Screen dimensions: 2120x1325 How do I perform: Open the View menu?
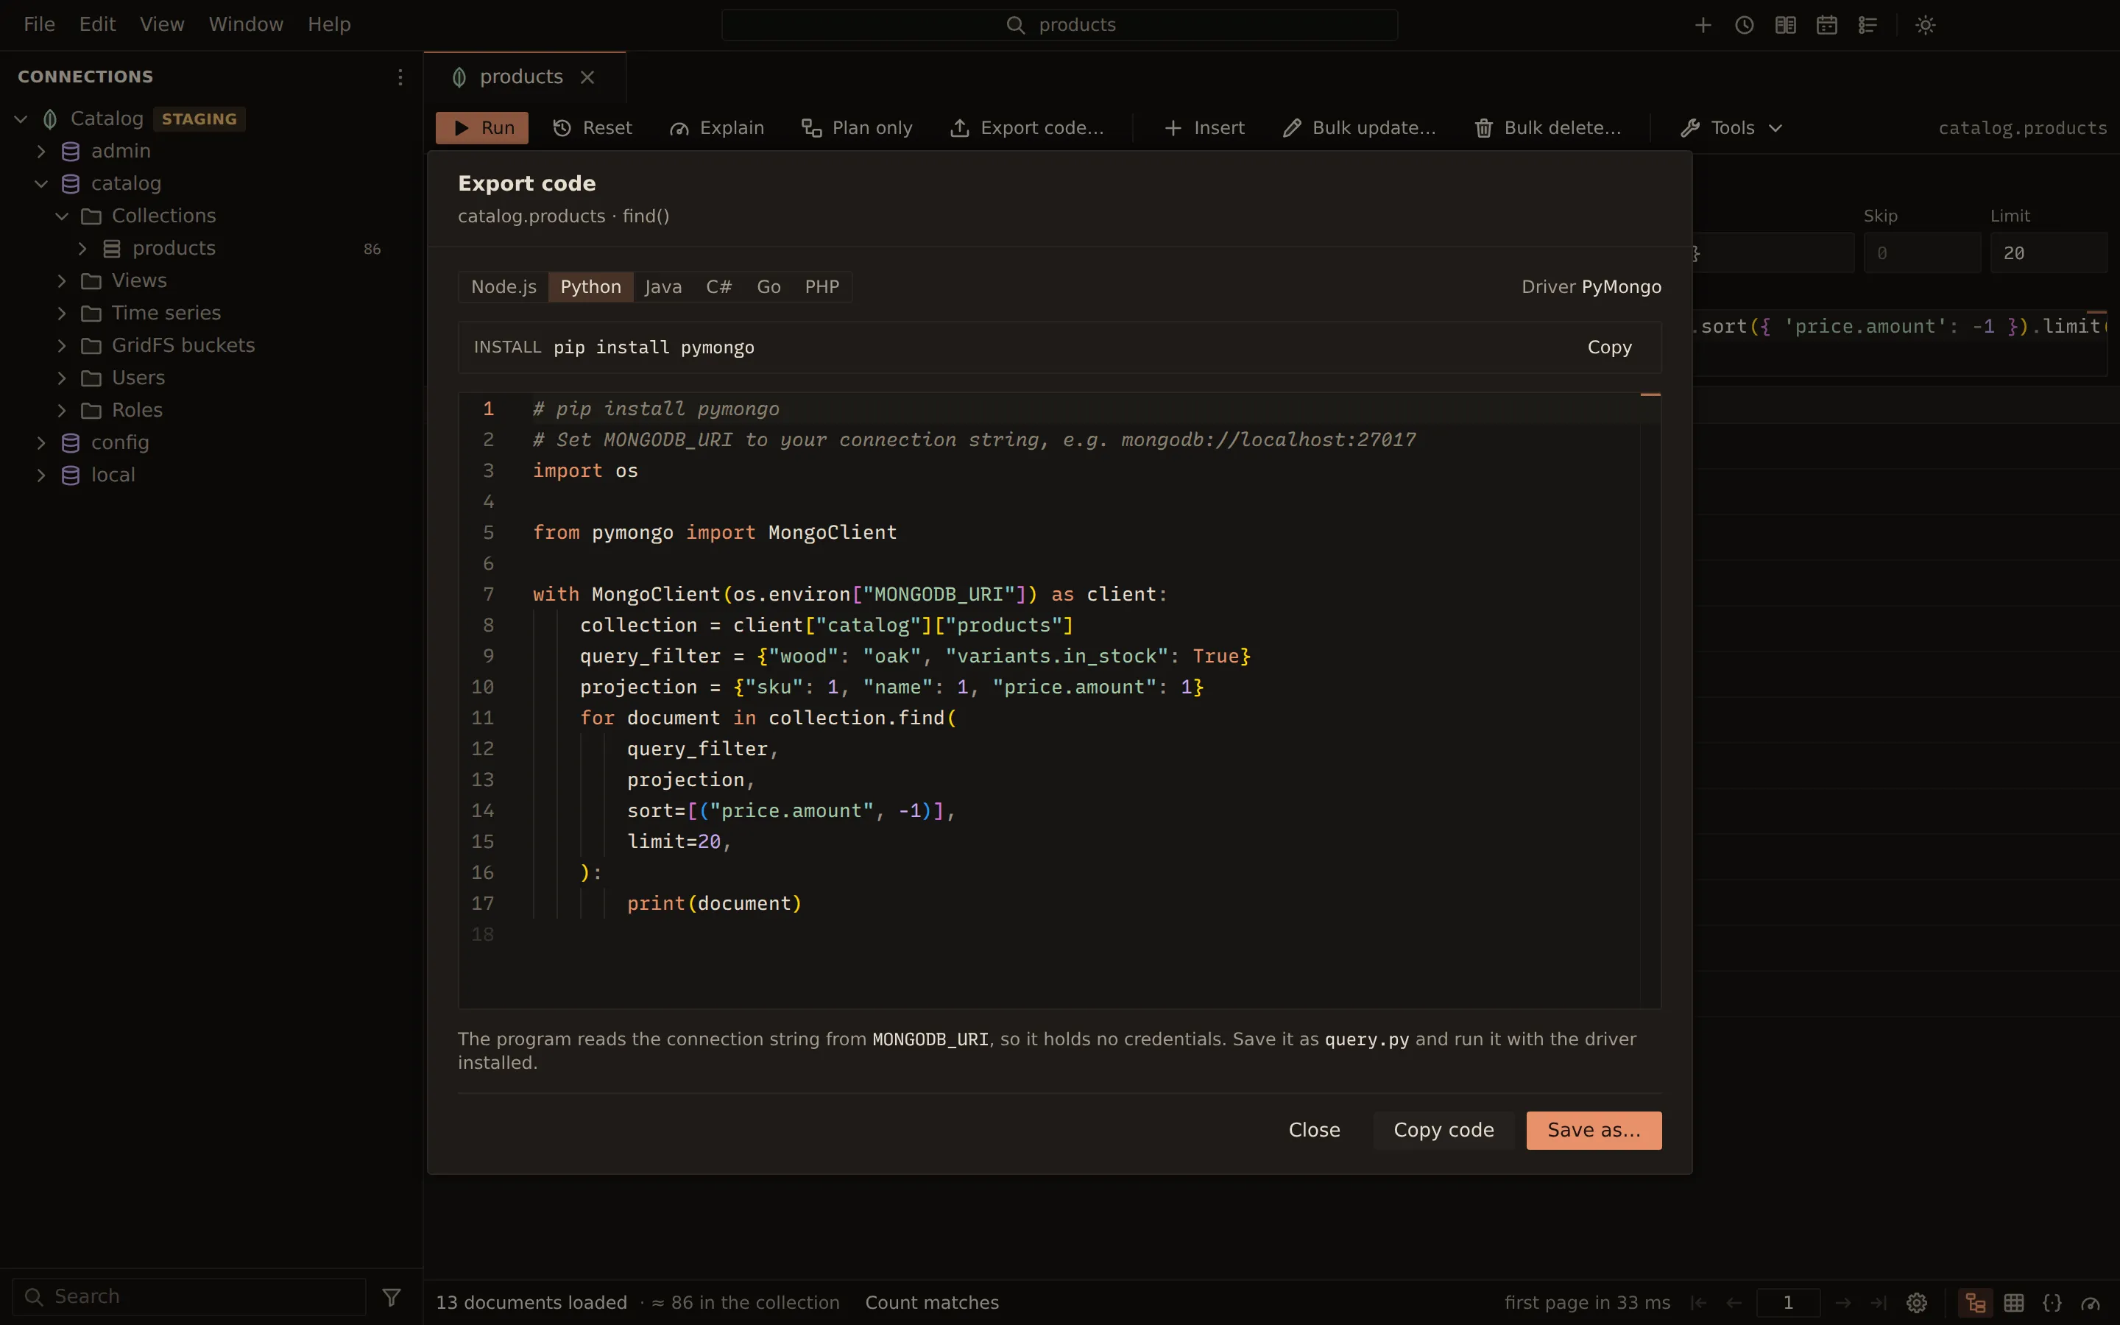click(x=162, y=24)
